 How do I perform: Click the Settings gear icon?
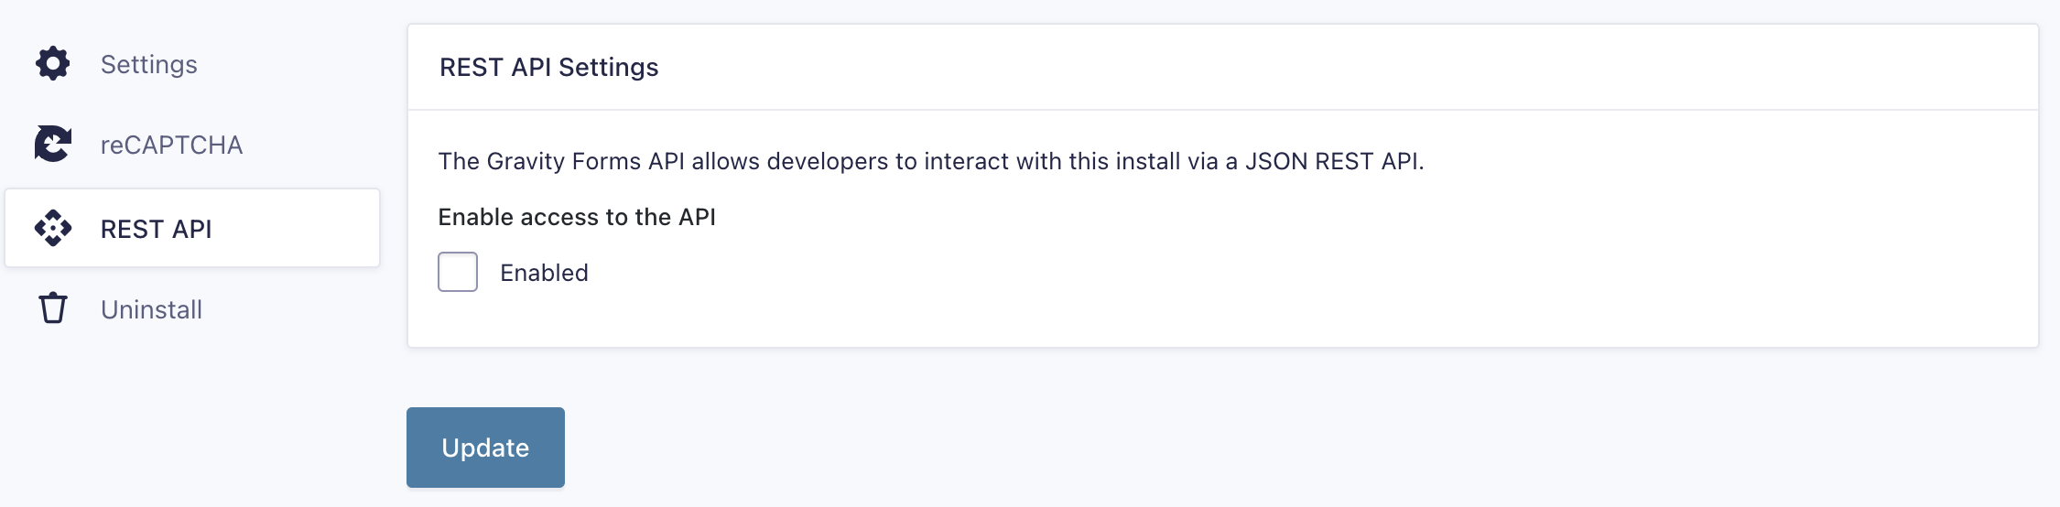coord(53,64)
